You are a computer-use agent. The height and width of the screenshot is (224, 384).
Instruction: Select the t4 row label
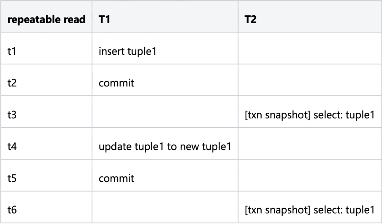click(x=12, y=146)
